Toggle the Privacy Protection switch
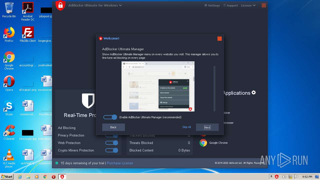Screen dimensions: 320x180 coord(111,136)
